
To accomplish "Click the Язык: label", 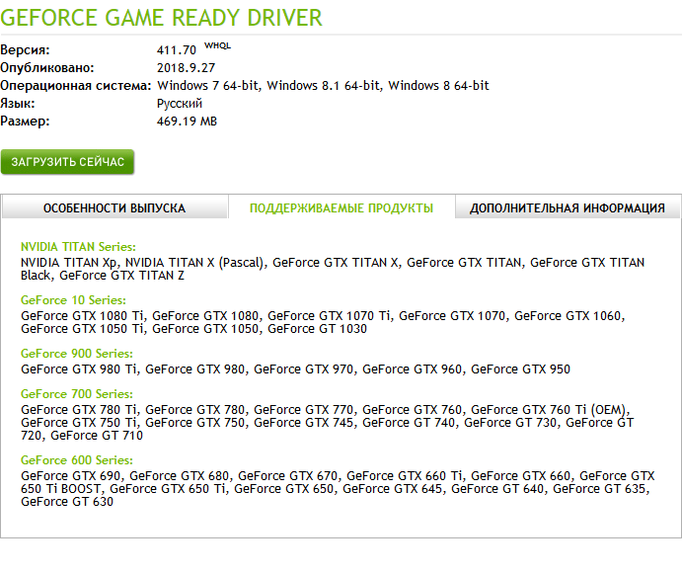I will (18, 104).
